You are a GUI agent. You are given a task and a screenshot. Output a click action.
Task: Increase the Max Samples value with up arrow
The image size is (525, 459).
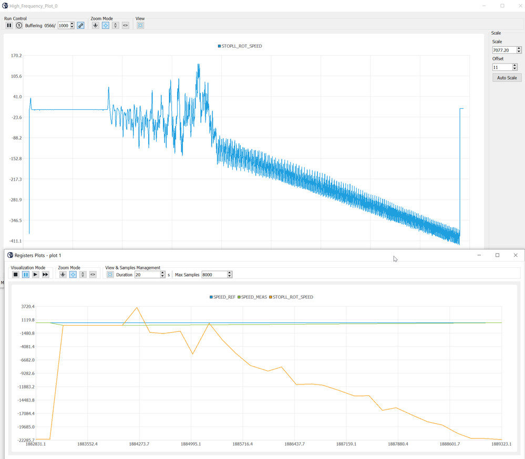coord(230,273)
